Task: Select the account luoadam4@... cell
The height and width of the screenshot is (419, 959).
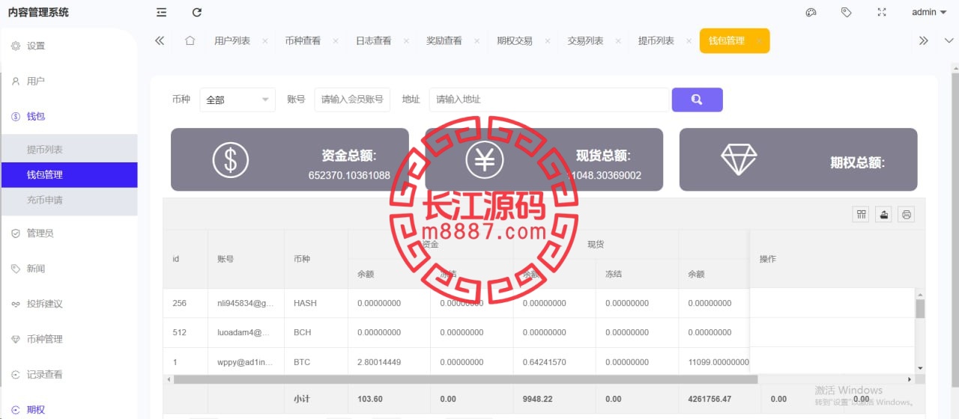Action: [x=246, y=332]
